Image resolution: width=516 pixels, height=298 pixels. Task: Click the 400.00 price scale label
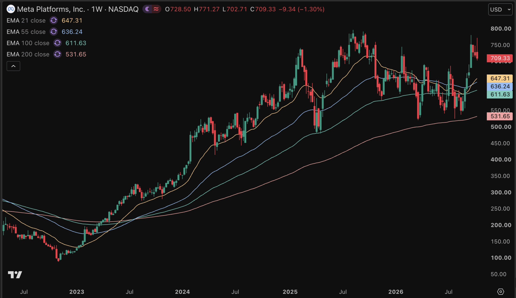(x=501, y=159)
